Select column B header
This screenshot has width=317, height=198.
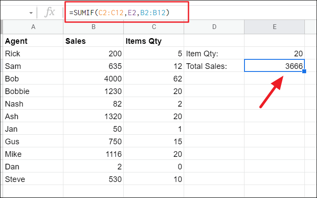pos(93,27)
